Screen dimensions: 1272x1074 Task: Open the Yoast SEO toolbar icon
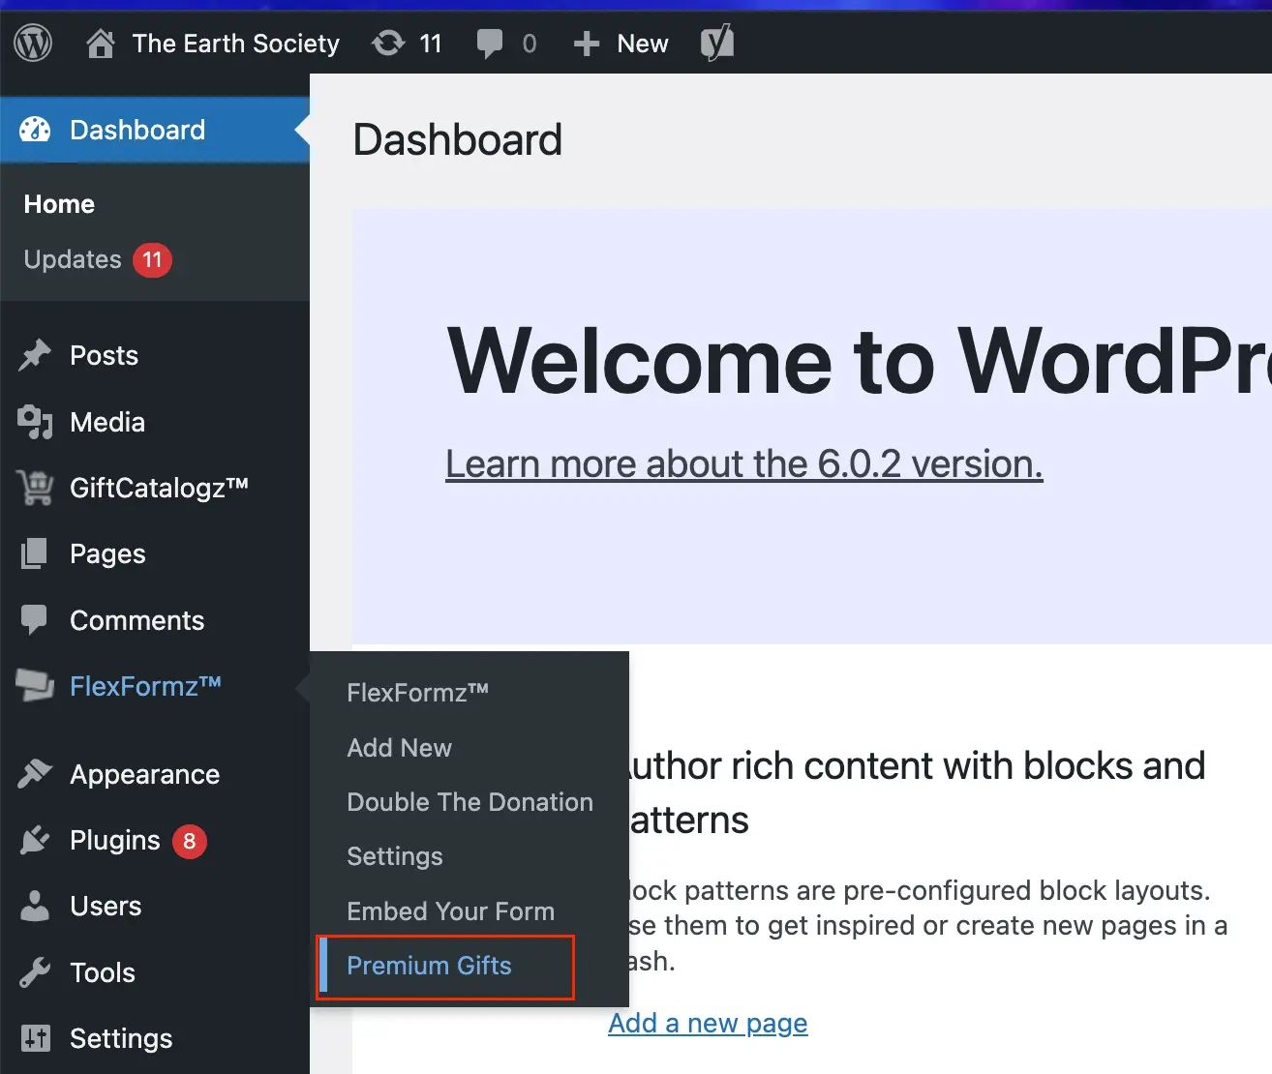(x=716, y=44)
